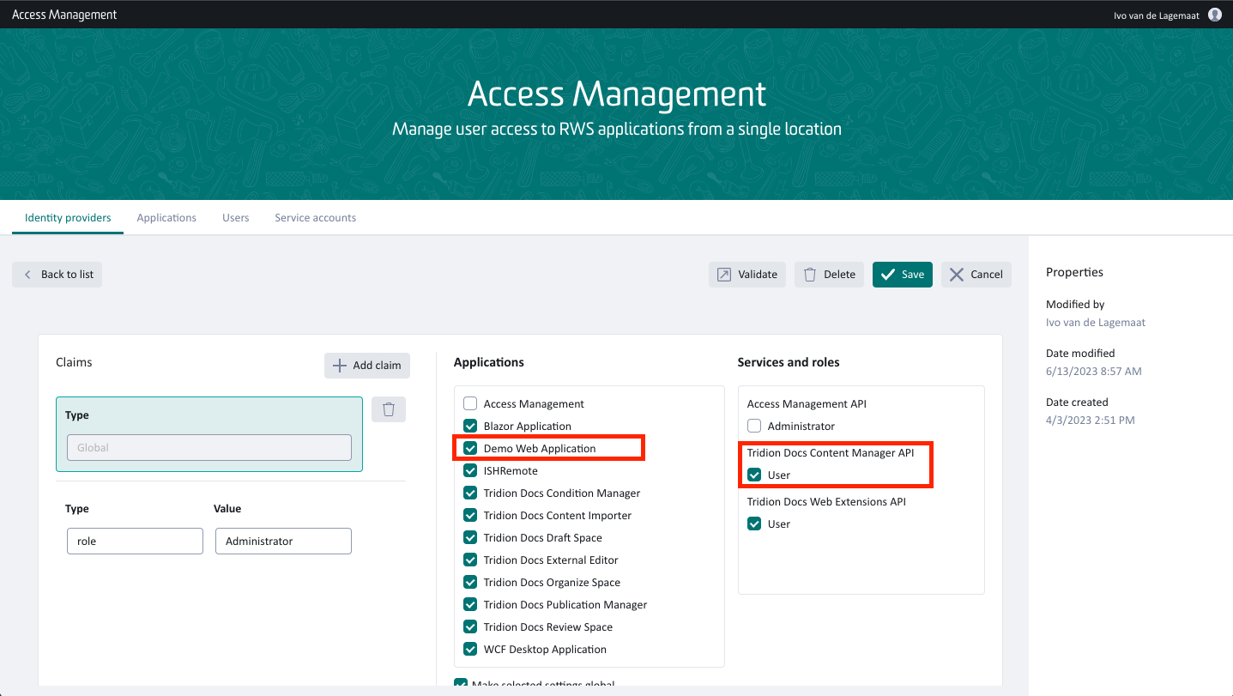Click the date created value 4/3/2023 2:51 PM
The image size is (1233, 696).
point(1091,421)
